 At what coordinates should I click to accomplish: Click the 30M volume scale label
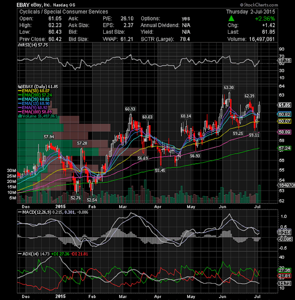pyautogui.click(x=11, y=171)
